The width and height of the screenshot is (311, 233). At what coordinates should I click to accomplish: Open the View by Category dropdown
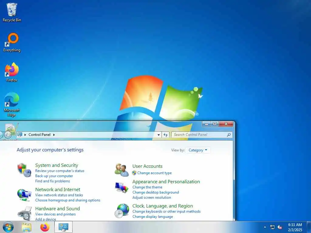[198, 150]
